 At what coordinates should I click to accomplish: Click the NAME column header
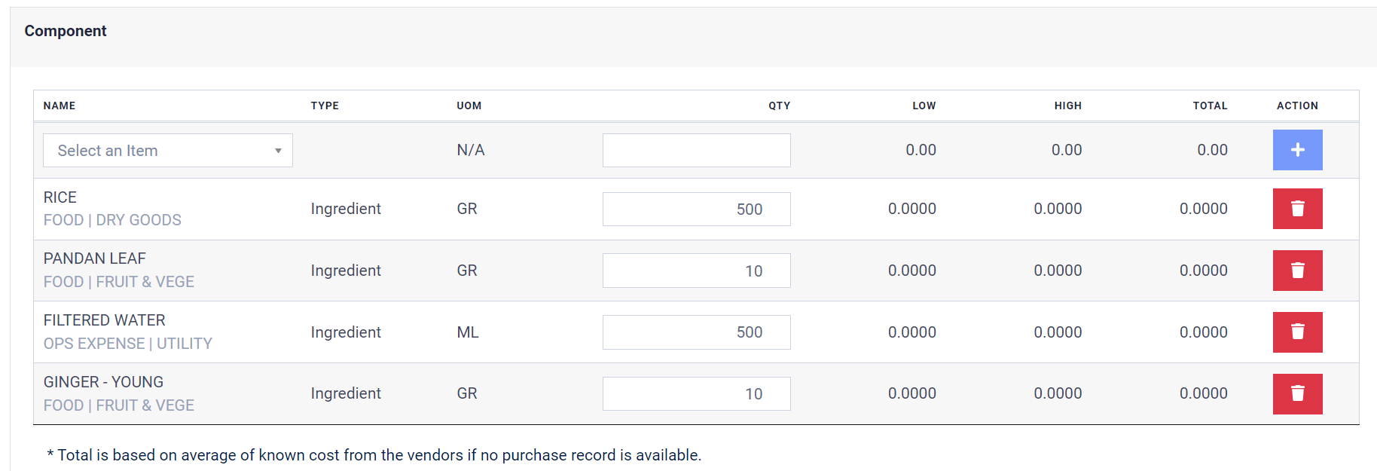click(60, 106)
